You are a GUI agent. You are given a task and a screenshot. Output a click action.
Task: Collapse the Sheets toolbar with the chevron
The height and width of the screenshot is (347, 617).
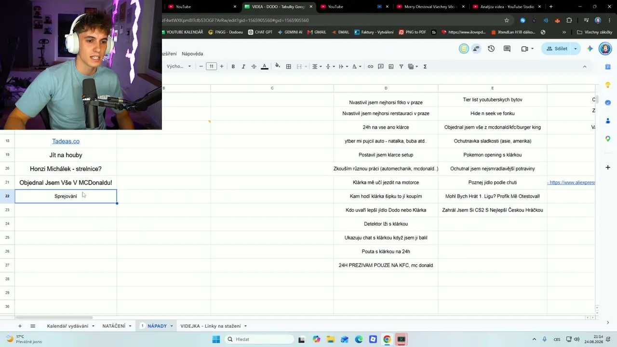(585, 67)
